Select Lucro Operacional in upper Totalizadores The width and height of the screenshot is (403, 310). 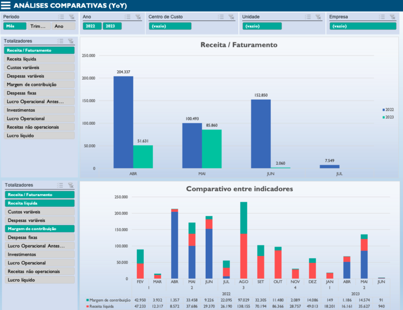pos(39,119)
